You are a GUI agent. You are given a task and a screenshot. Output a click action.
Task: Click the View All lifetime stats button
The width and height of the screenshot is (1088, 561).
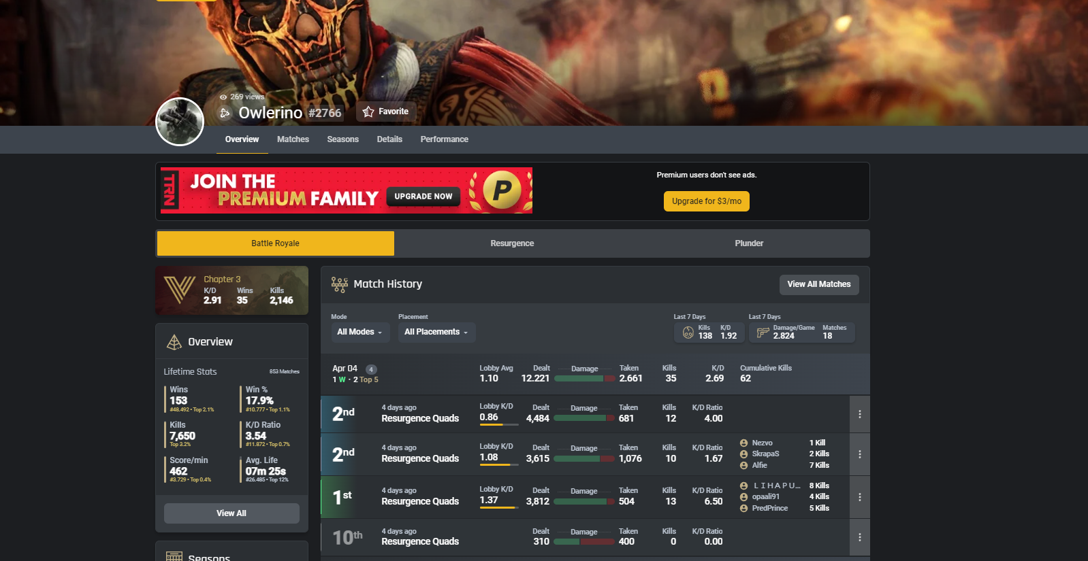tap(231, 513)
